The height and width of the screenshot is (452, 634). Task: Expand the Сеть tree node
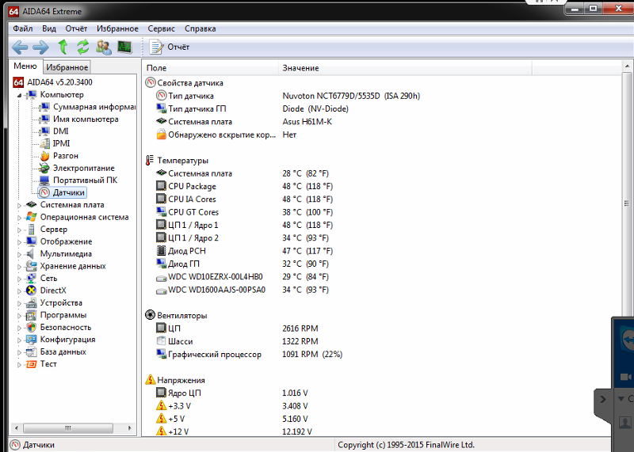pos(19,279)
